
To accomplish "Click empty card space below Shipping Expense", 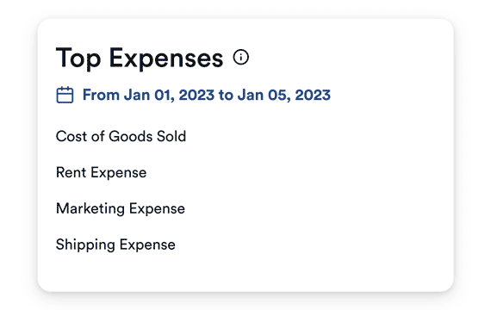I will coord(245,272).
